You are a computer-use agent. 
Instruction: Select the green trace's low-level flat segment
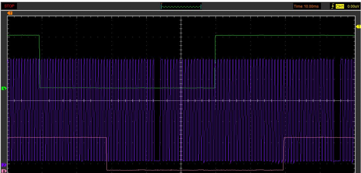[x=126, y=88]
